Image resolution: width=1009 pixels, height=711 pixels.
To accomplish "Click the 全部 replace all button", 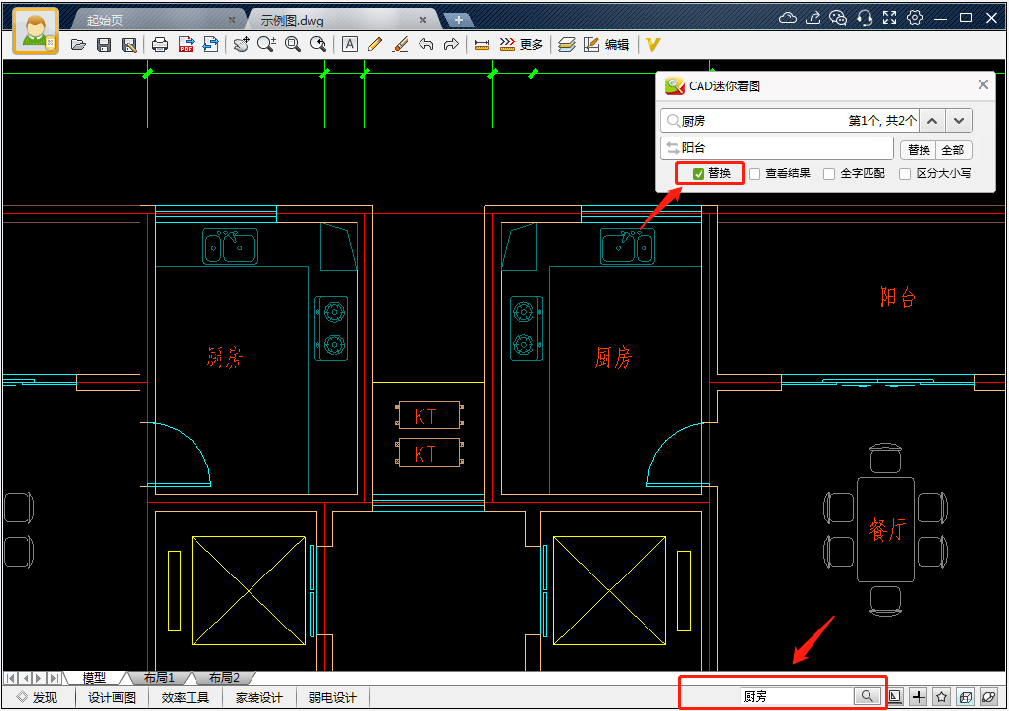I will coord(953,150).
